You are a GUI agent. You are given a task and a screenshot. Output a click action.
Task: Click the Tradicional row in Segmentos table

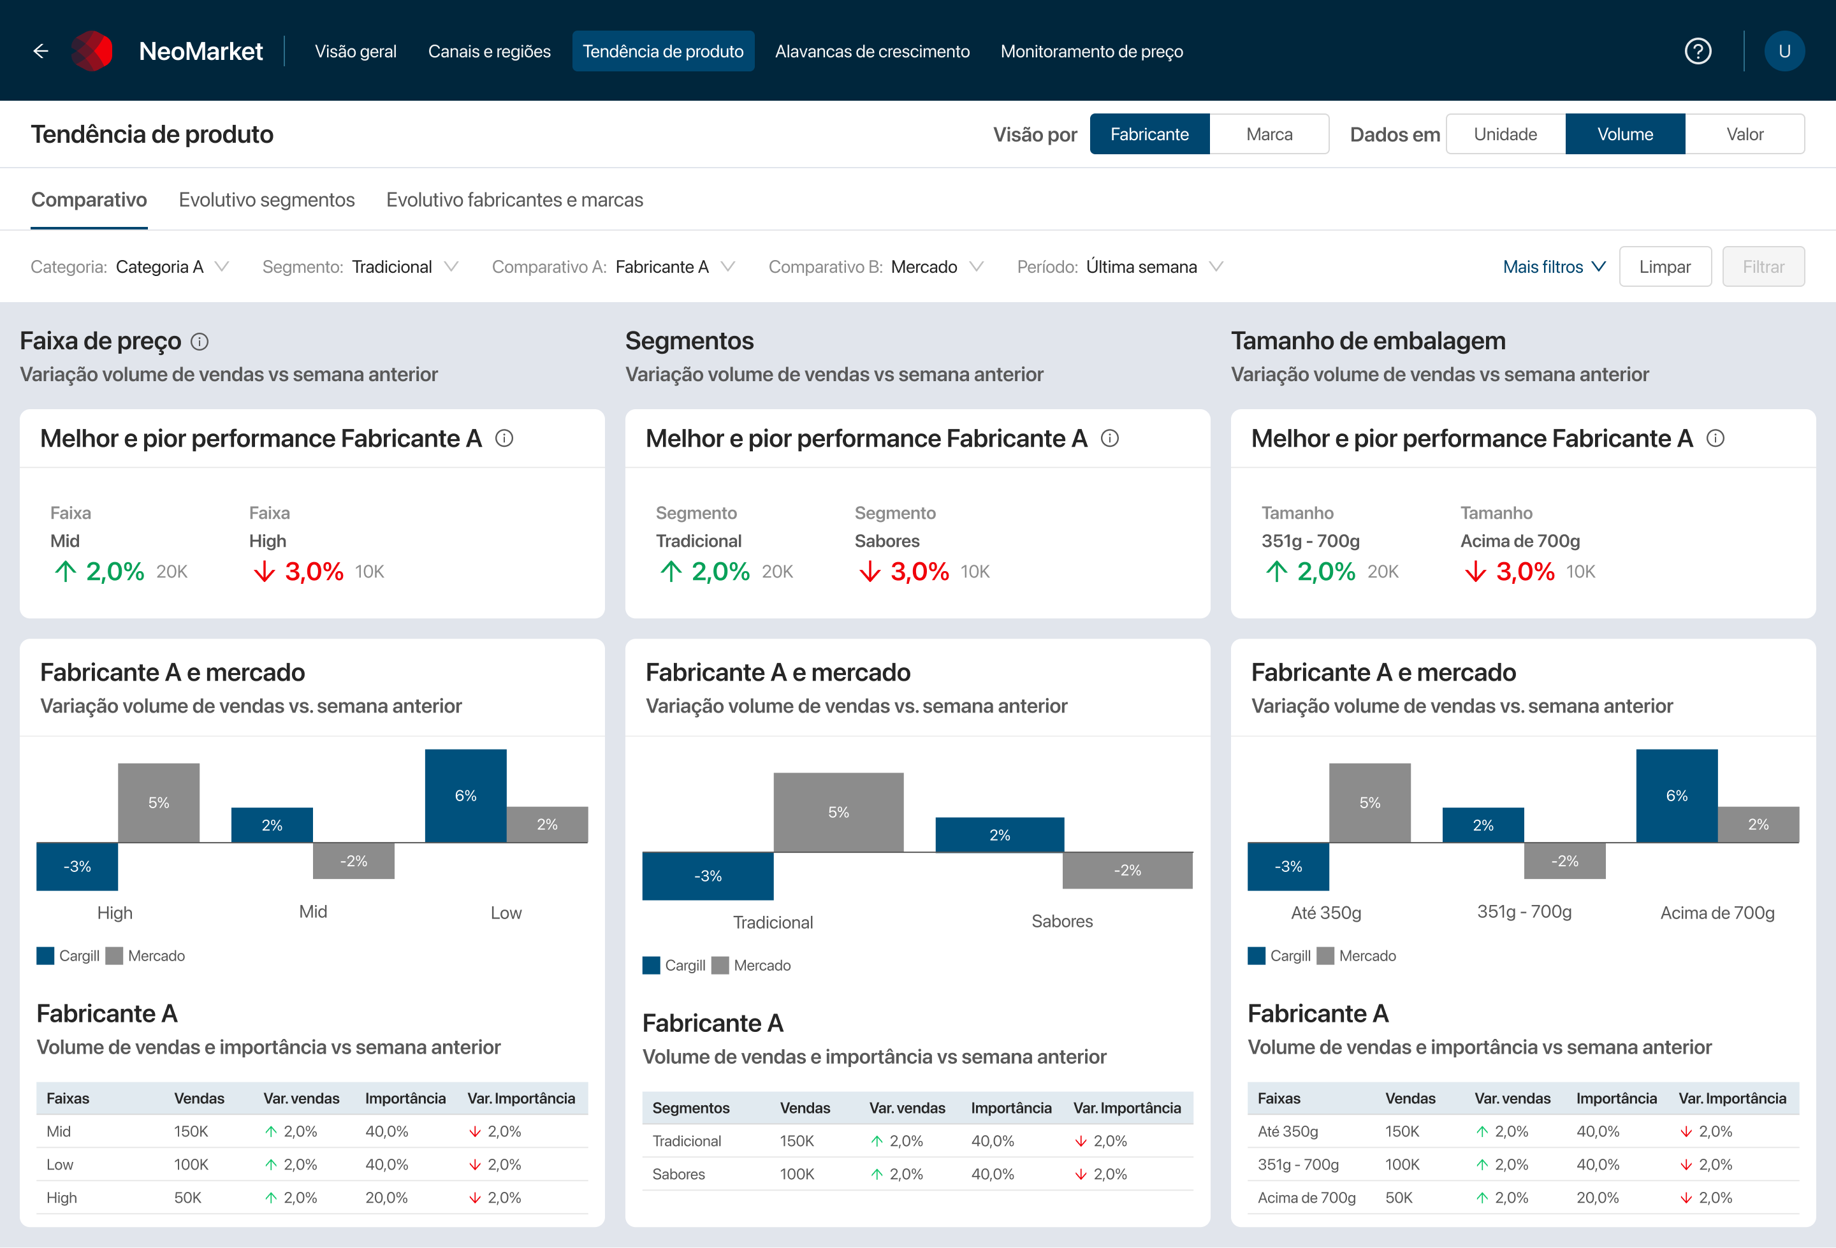coord(917,1140)
